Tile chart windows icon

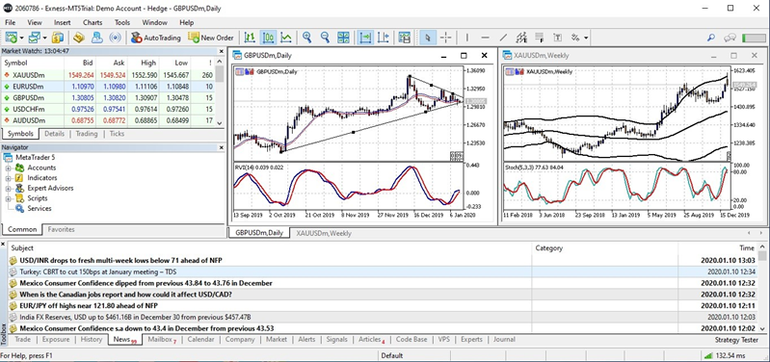(344, 38)
